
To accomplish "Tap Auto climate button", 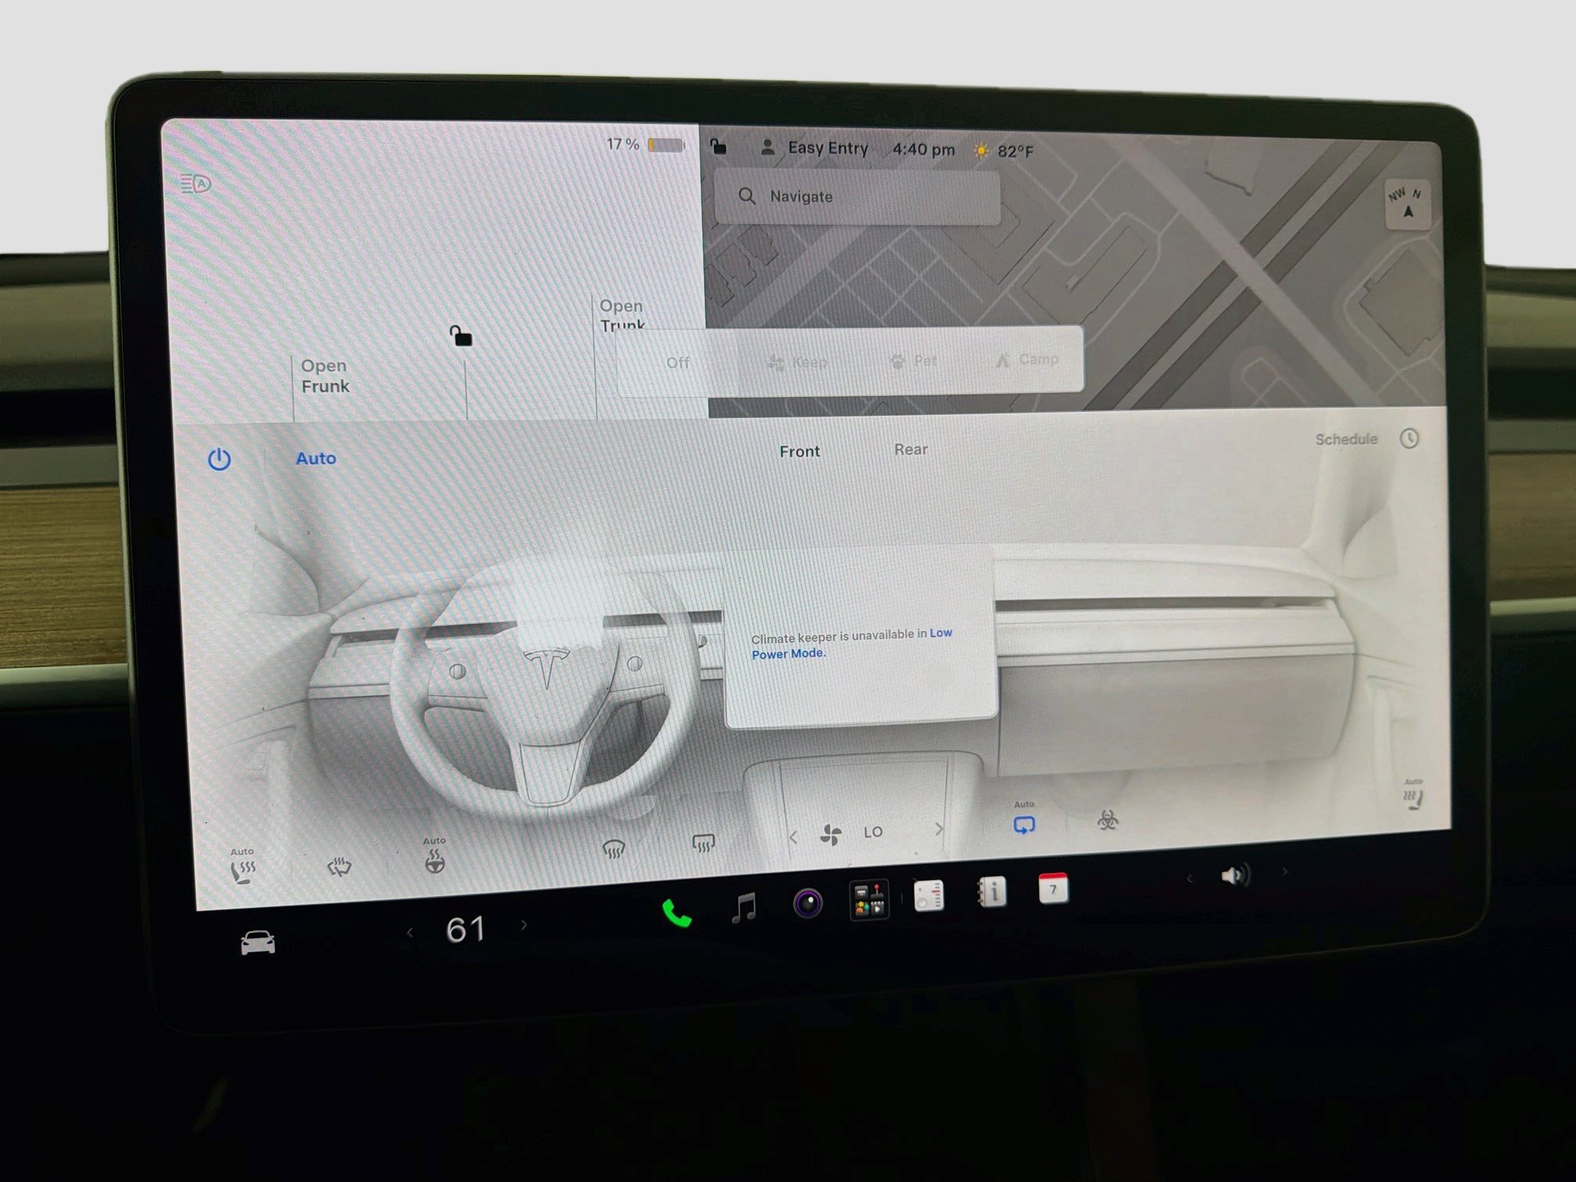I will tap(315, 459).
